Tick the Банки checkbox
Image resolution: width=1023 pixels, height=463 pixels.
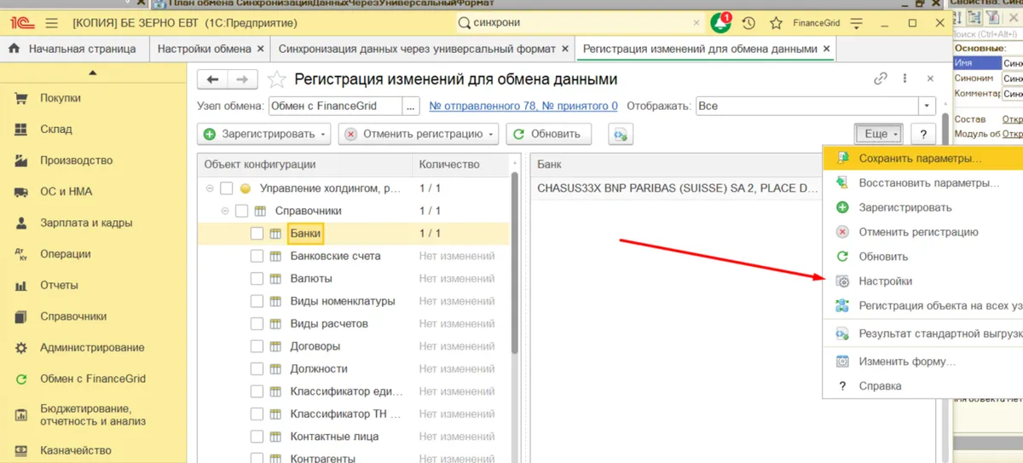[x=257, y=234]
